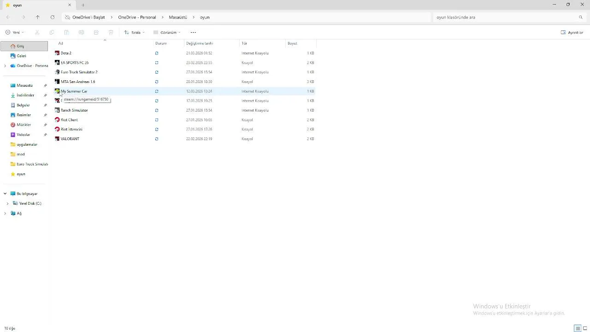
Task: Select the oyun window tab
Action: [38, 5]
